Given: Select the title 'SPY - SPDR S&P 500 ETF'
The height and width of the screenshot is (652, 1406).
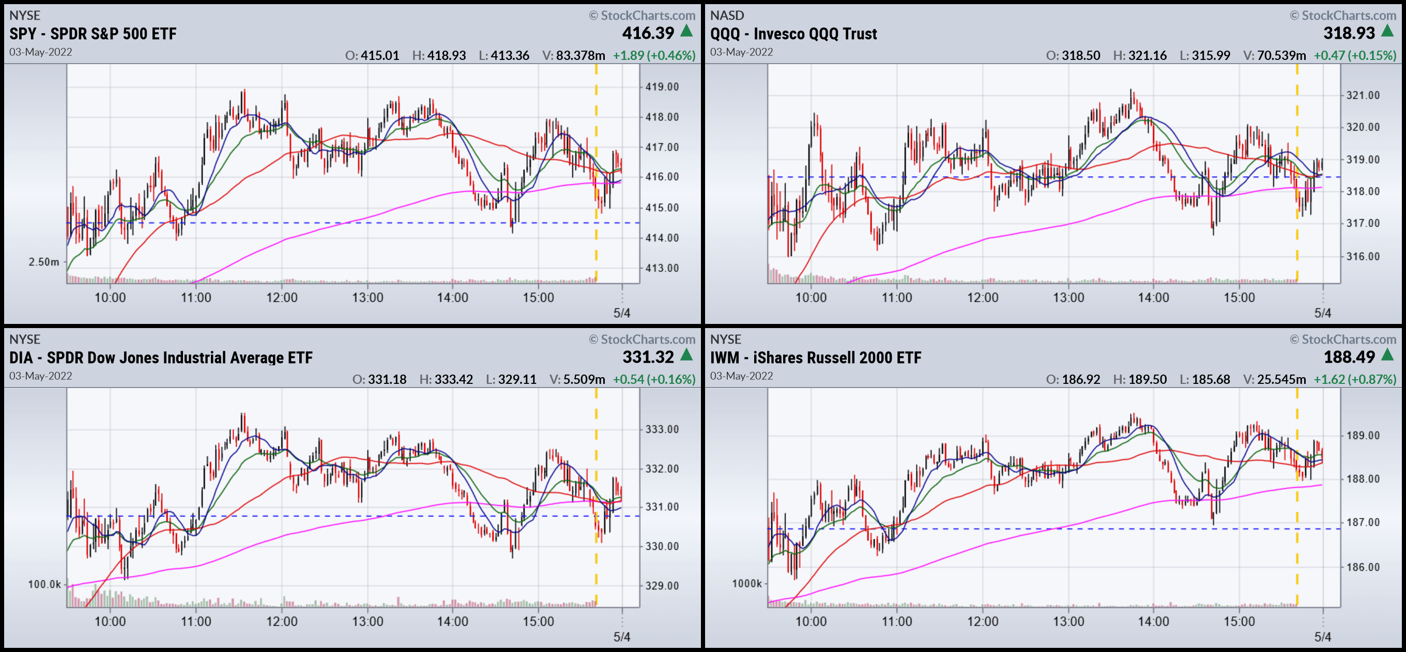Looking at the screenshot, I should [x=93, y=34].
